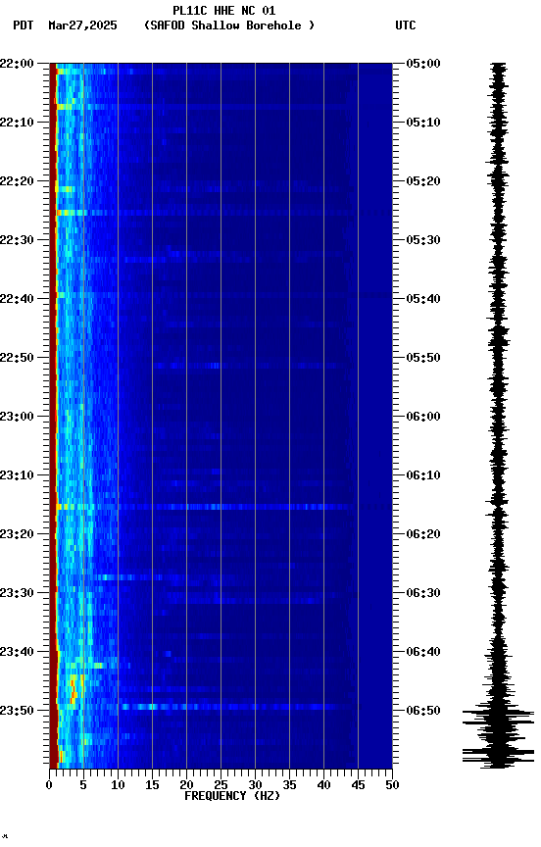541x847 pixels.
Task: Click the 05:00 UTC time label
Action: (423, 63)
